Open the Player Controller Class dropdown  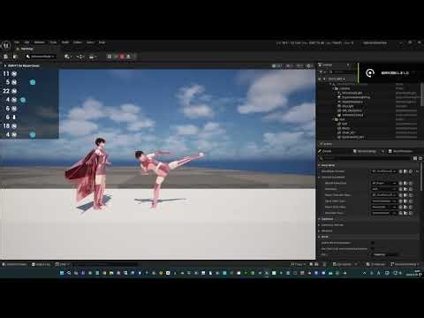point(384,195)
